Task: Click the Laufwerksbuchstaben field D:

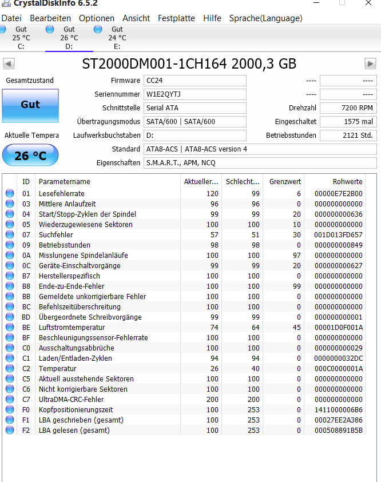Action: (195, 136)
